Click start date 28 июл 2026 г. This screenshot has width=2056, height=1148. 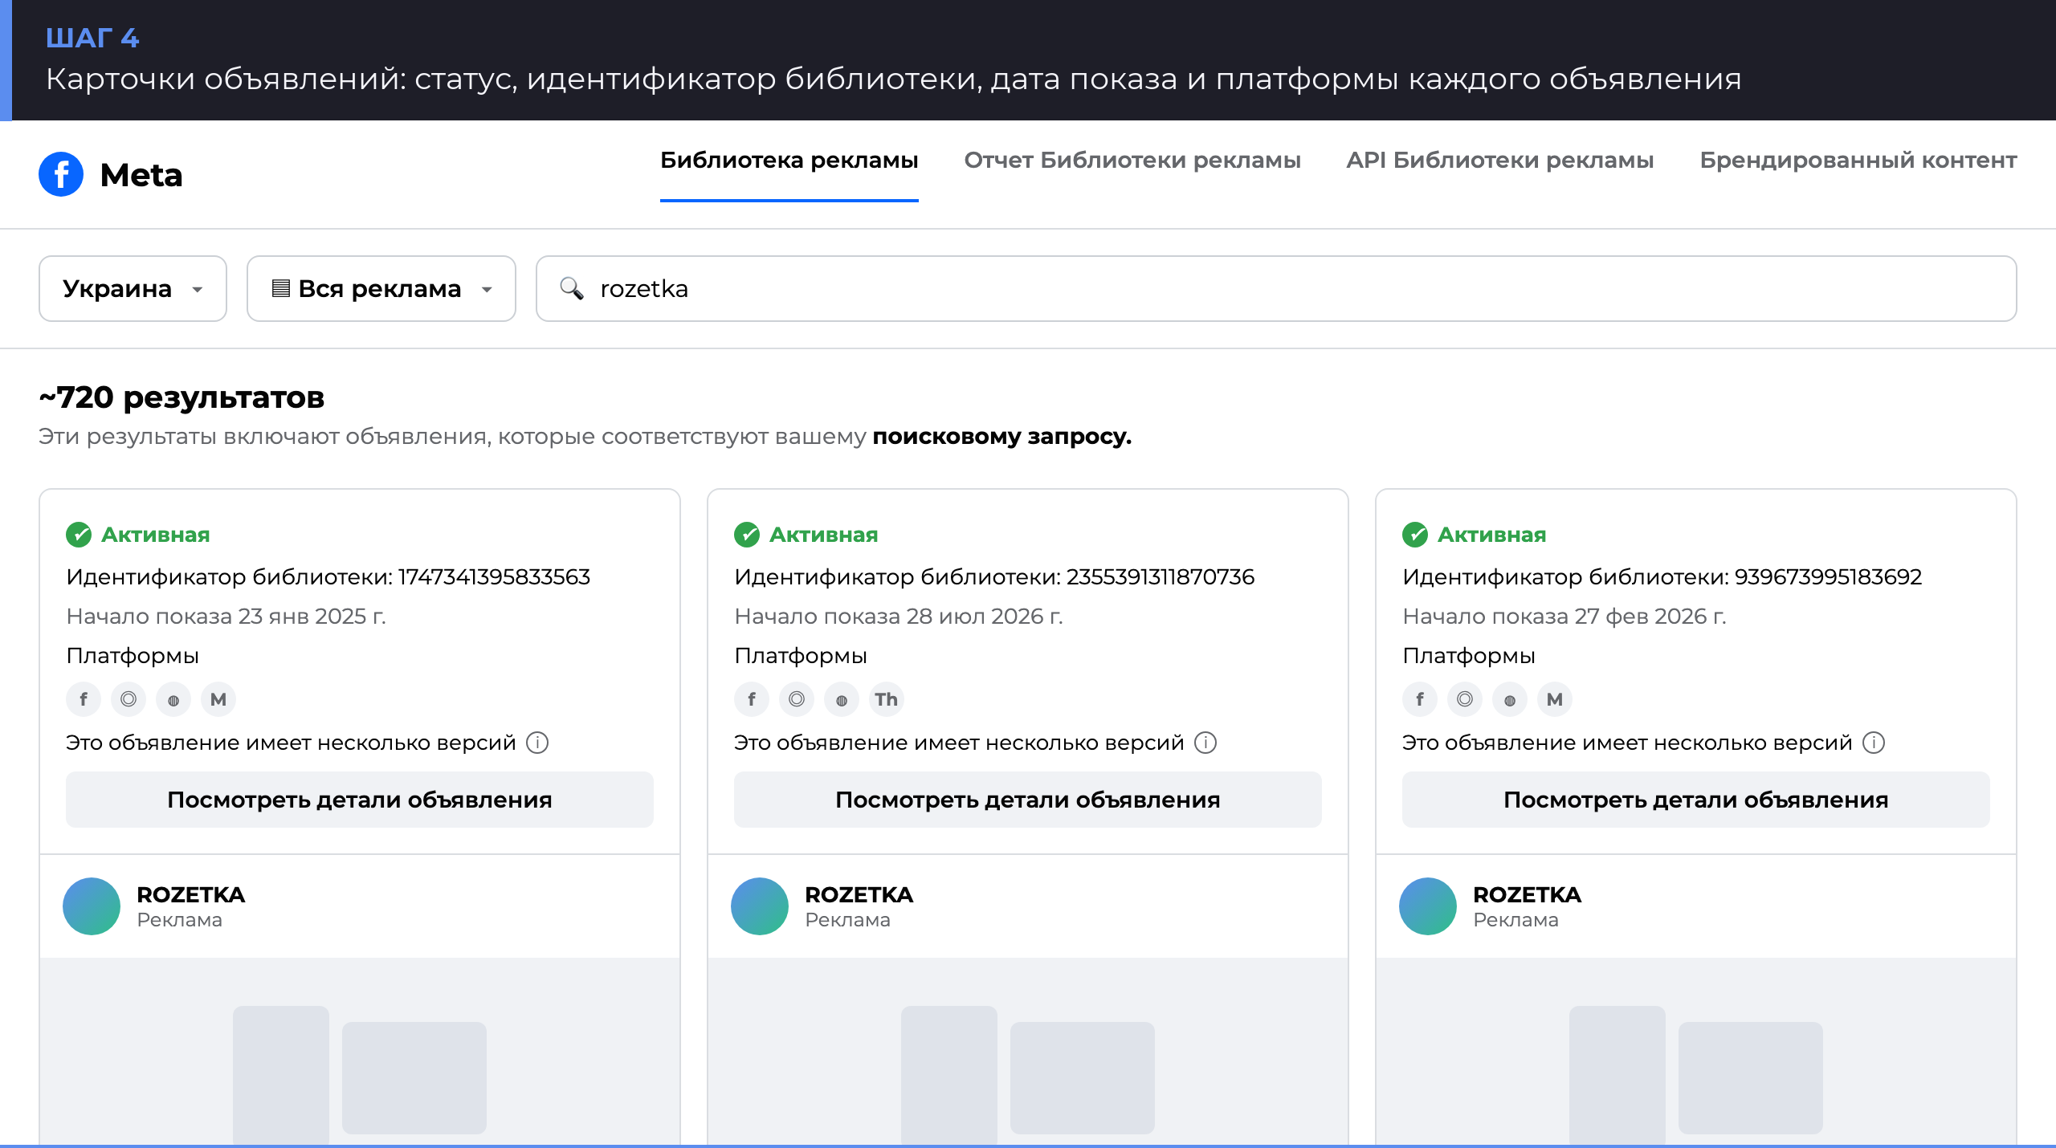point(985,616)
